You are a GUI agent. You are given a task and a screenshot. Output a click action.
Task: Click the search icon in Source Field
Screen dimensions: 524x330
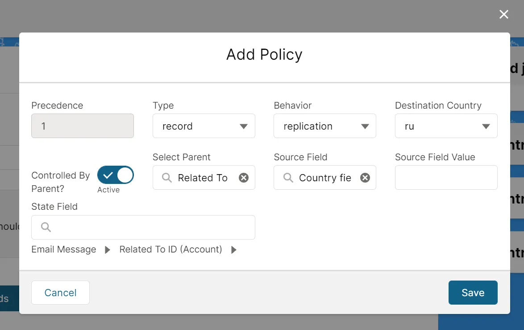click(287, 177)
